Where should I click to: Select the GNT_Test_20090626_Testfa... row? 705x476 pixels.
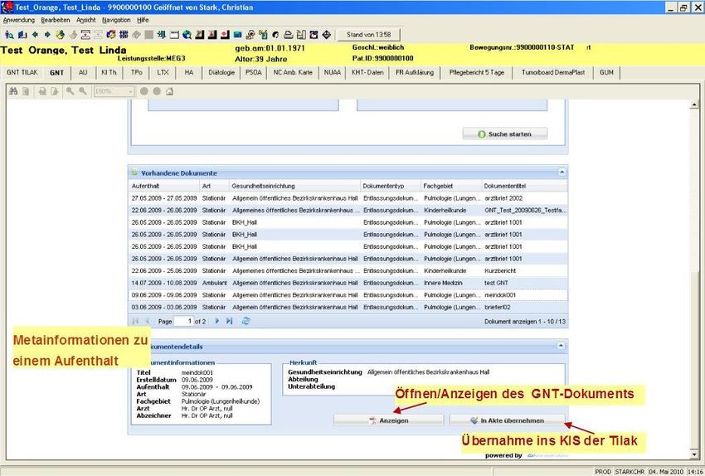coord(348,211)
